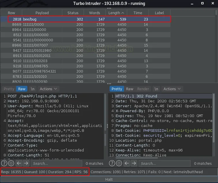Select row with payload 111111/0987654321
The width and height of the screenshot is (218, 183).
click(x=85, y=71)
